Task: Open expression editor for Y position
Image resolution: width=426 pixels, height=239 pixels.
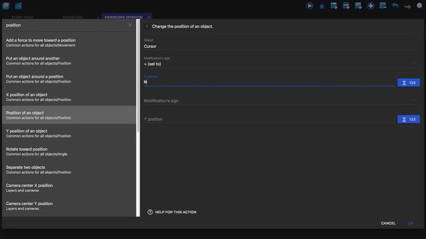Action: pos(409,119)
